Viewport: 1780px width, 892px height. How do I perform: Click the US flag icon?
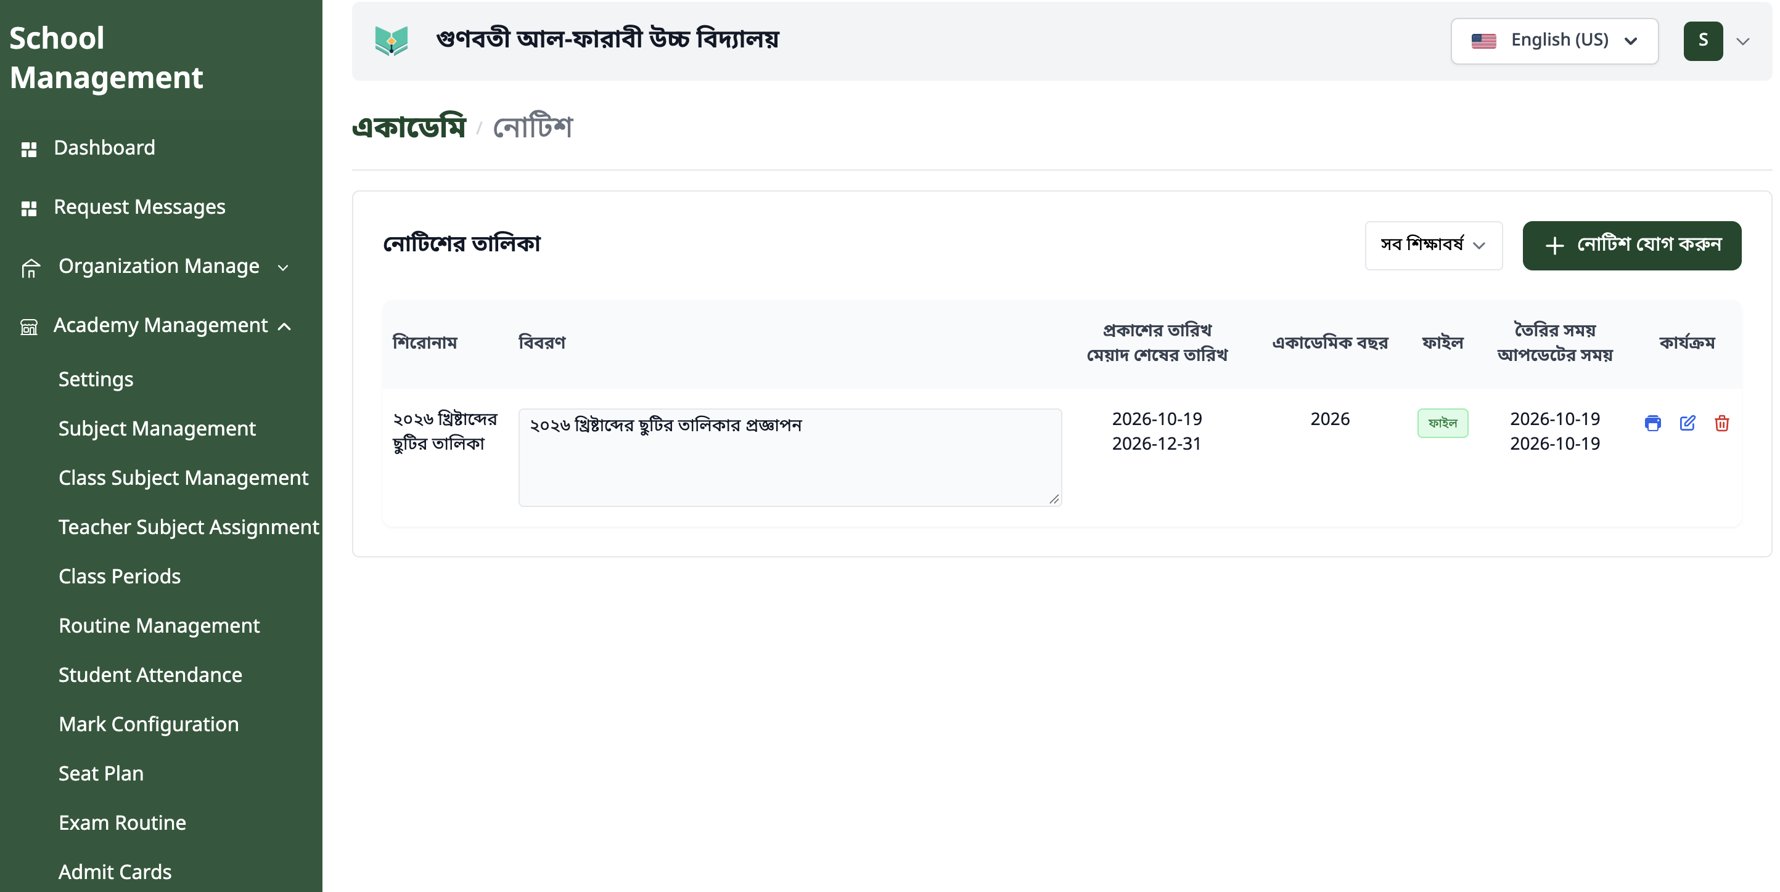click(x=1483, y=41)
